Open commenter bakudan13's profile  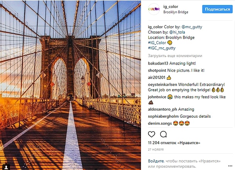coord(158,63)
